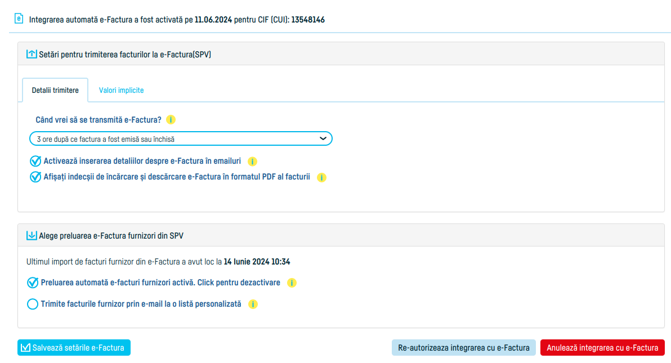Disable inserting e-Factura details in emails

(x=34, y=161)
